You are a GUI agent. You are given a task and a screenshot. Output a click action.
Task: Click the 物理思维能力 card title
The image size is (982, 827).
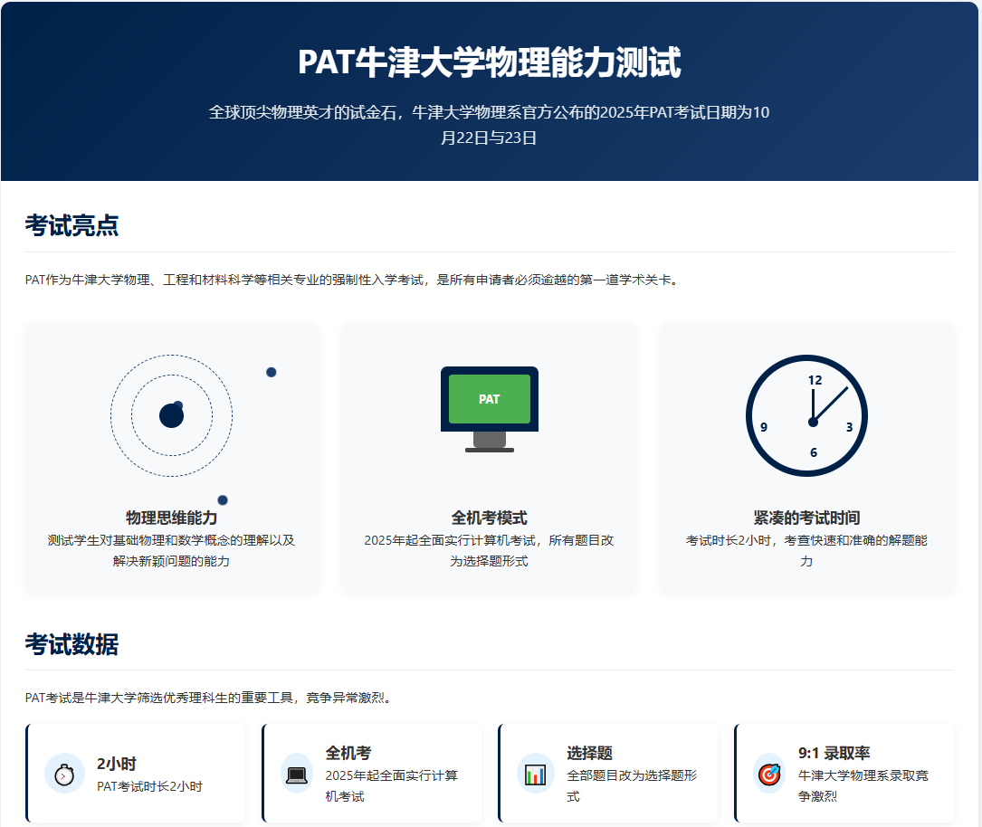(x=172, y=518)
